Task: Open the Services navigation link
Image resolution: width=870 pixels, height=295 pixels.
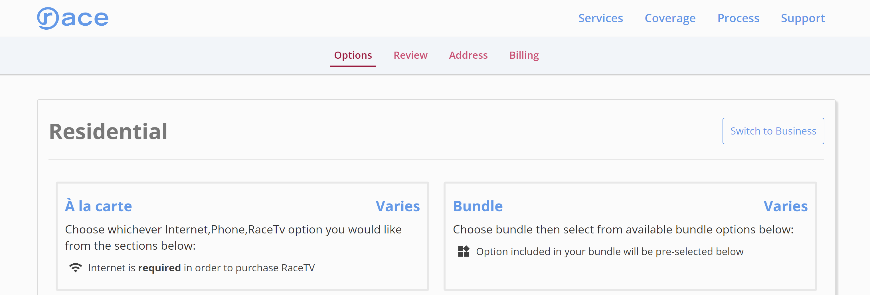Action: coord(600,18)
